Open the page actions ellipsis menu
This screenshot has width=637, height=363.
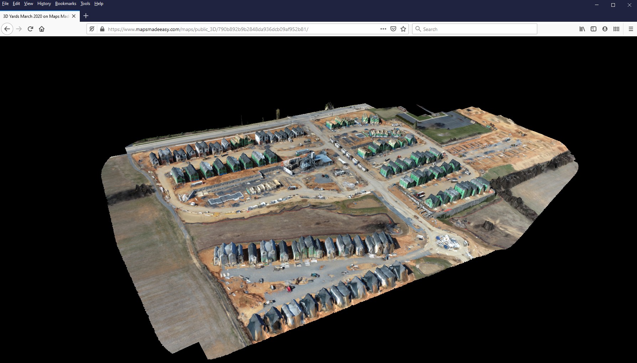pos(383,29)
